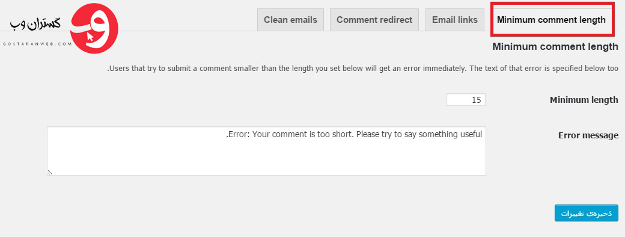Click inside the Error message textarea
The width and height of the screenshot is (625, 237).
[x=266, y=151]
